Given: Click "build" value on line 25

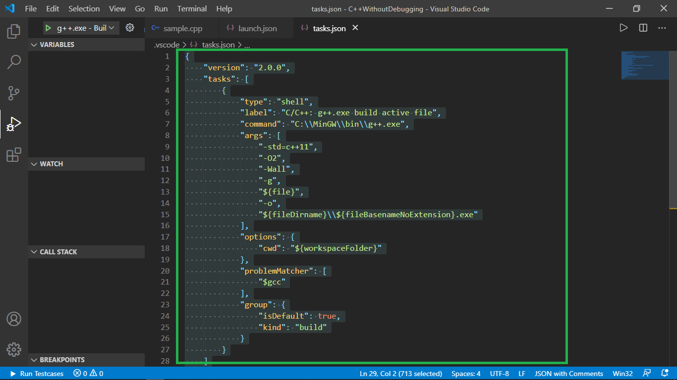Looking at the screenshot, I should tap(311, 328).
